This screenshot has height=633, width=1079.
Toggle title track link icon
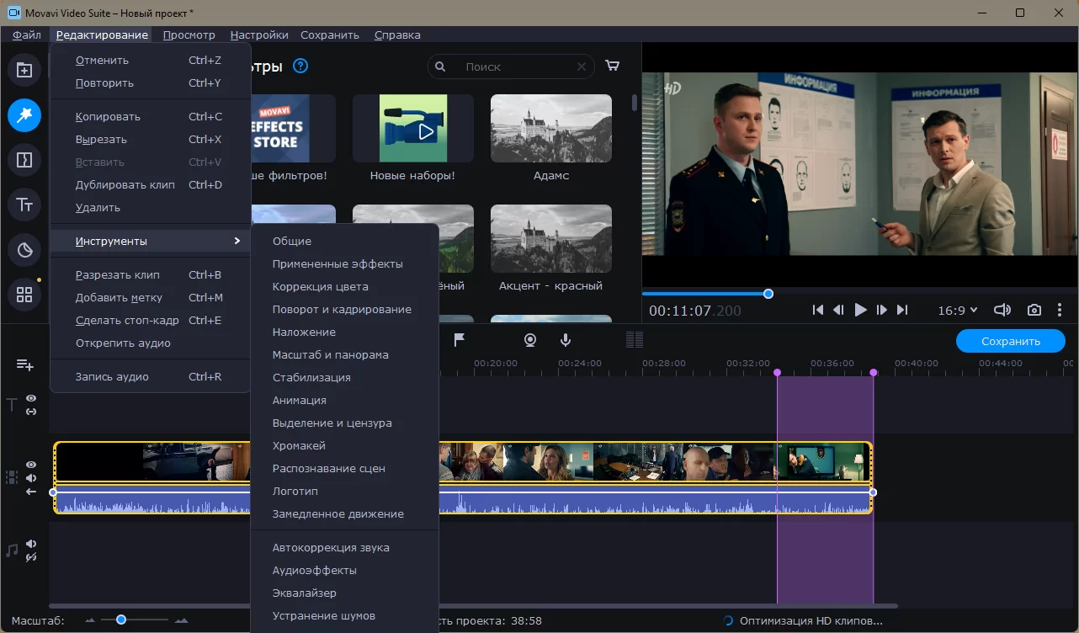(31, 412)
